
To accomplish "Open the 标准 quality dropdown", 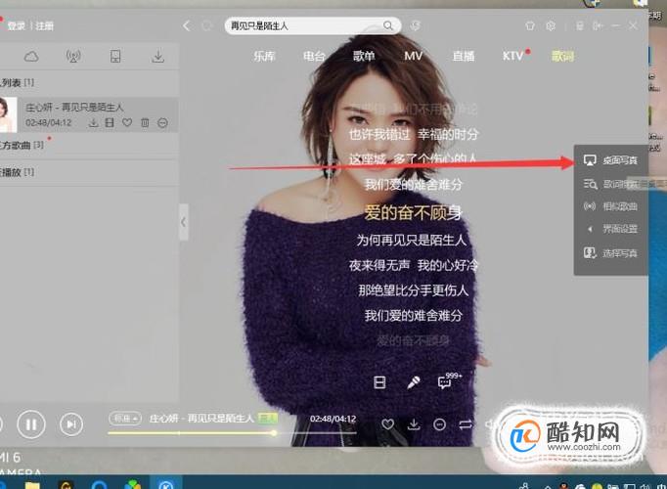I will [124, 419].
